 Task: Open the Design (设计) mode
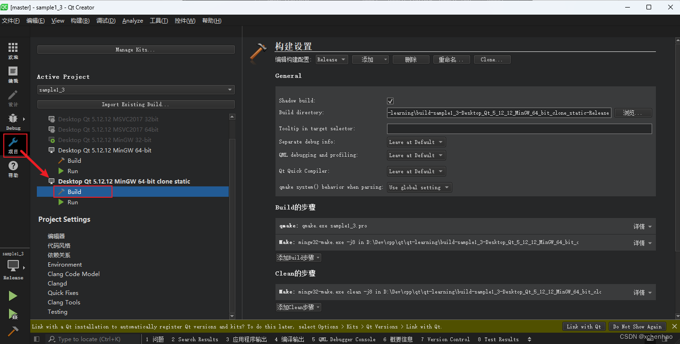click(13, 98)
